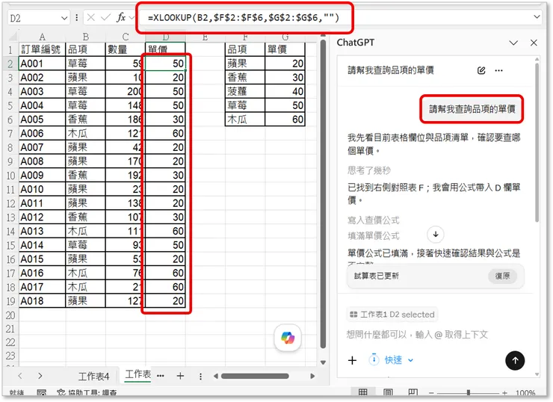Click the sheet tab options vertical dots
Image resolution: width=553 pixels, height=402 pixels.
point(200,377)
